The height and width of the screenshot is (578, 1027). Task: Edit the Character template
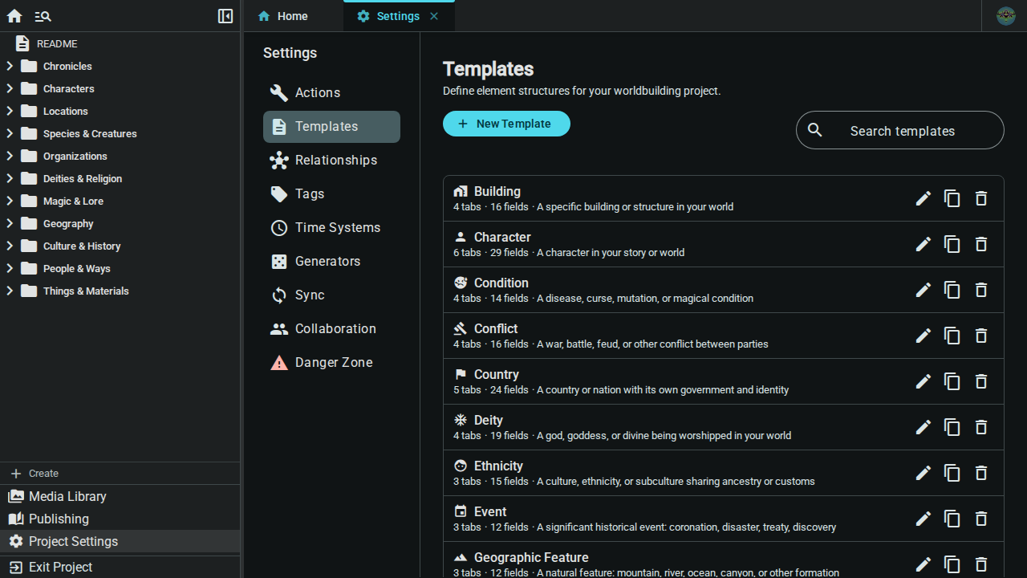point(923,244)
